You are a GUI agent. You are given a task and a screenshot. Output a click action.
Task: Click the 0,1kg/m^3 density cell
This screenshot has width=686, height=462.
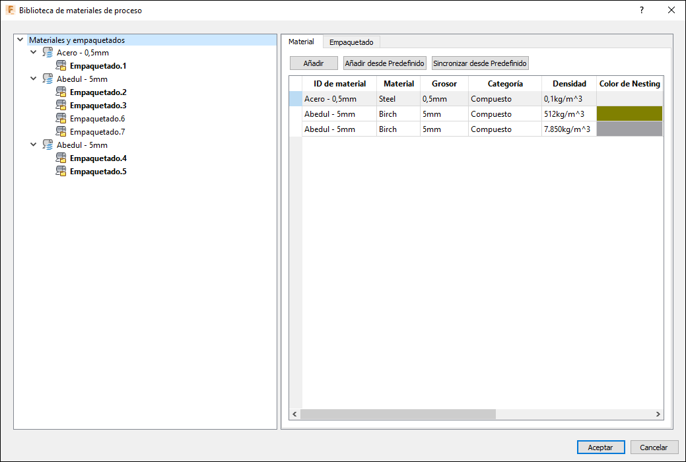point(569,99)
